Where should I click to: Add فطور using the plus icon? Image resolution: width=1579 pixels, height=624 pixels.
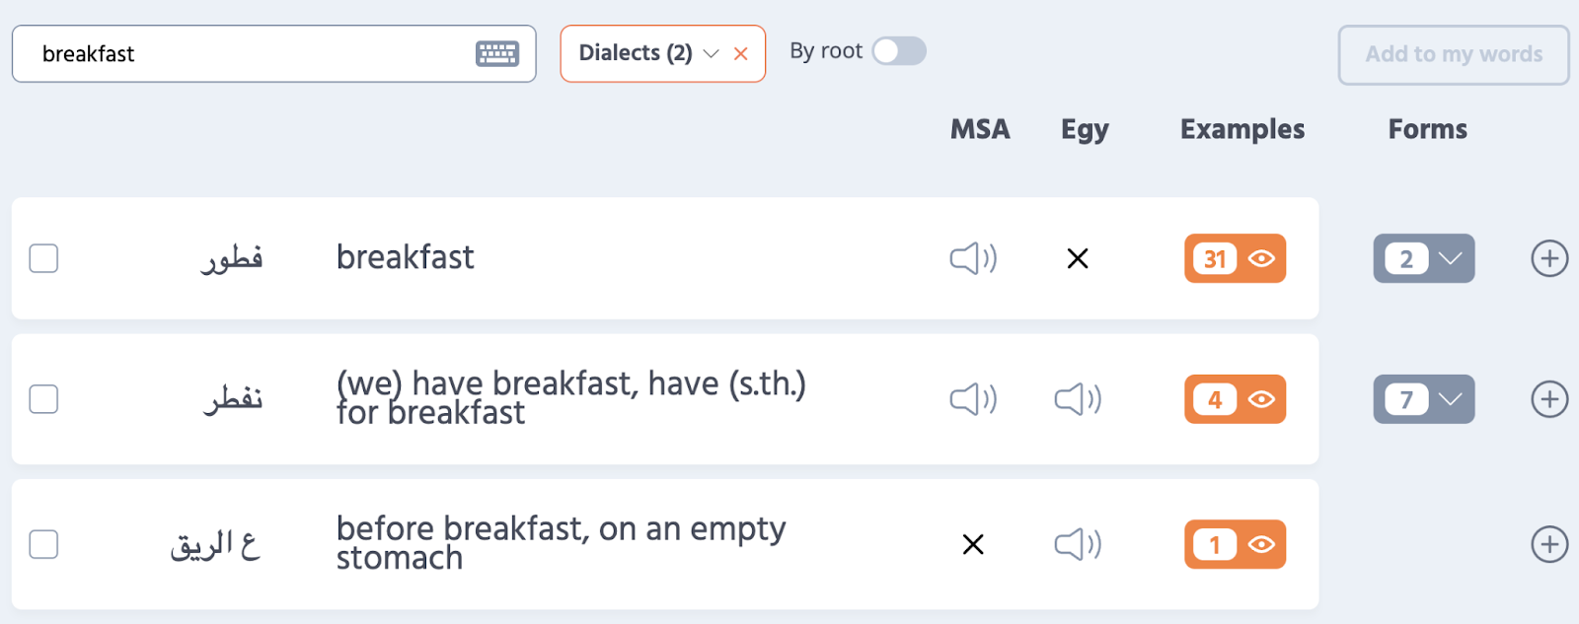(1548, 258)
